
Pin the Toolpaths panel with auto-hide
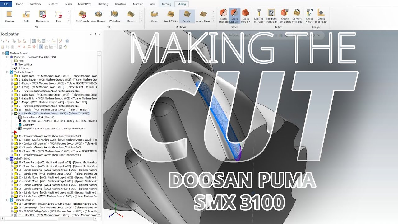tap(95, 34)
